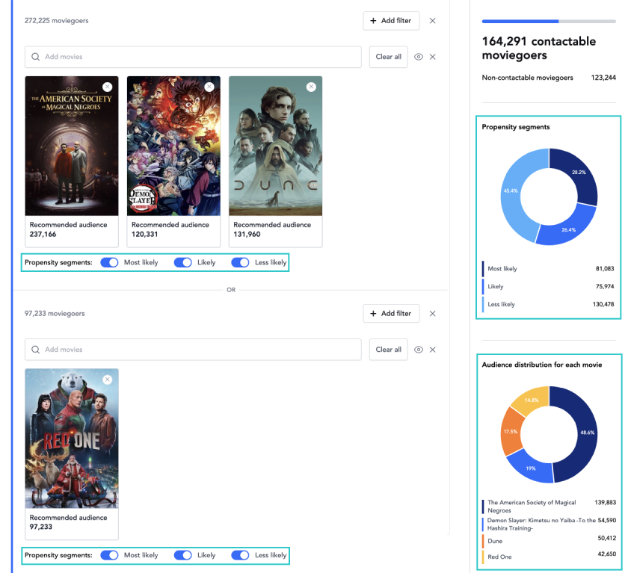Remove The American Society of Magical Negroes poster
The width and height of the screenshot is (628, 573).
click(107, 87)
